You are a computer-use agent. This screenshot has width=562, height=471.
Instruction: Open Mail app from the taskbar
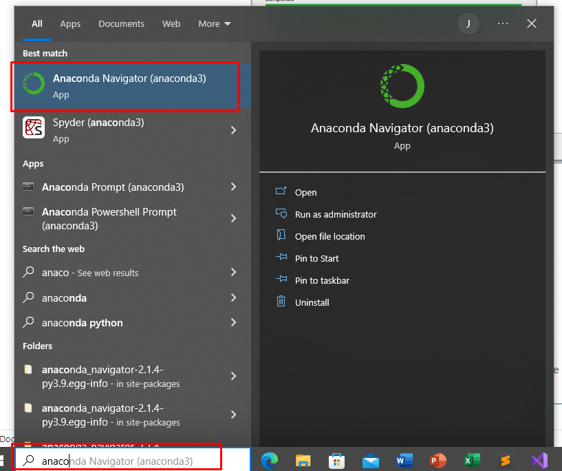point(371,461)
